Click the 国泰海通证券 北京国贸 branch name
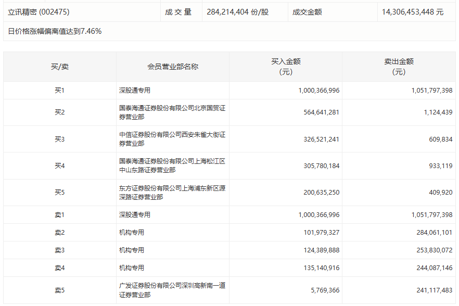 [x=172, y=112]
